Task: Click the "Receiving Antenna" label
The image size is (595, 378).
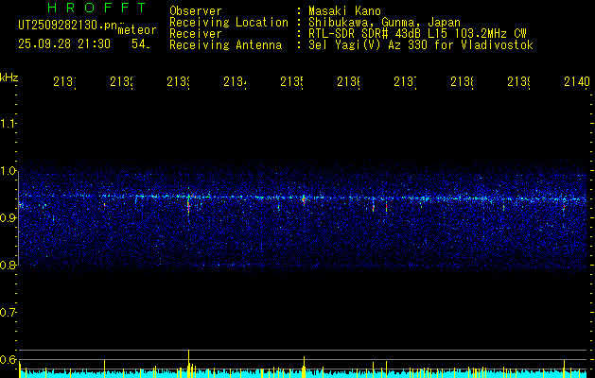Action: tap(225, 45)
